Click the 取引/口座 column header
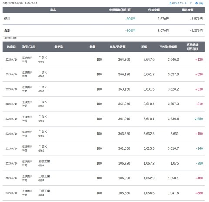 pos(29,47)
